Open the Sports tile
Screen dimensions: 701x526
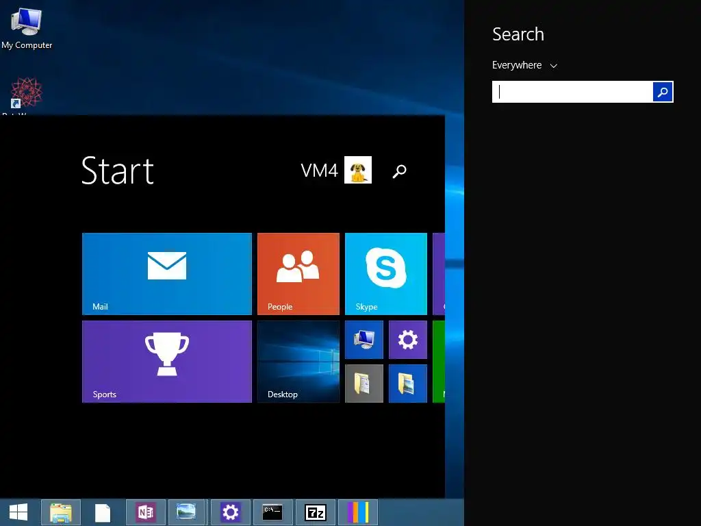click(x=167, y=362)
